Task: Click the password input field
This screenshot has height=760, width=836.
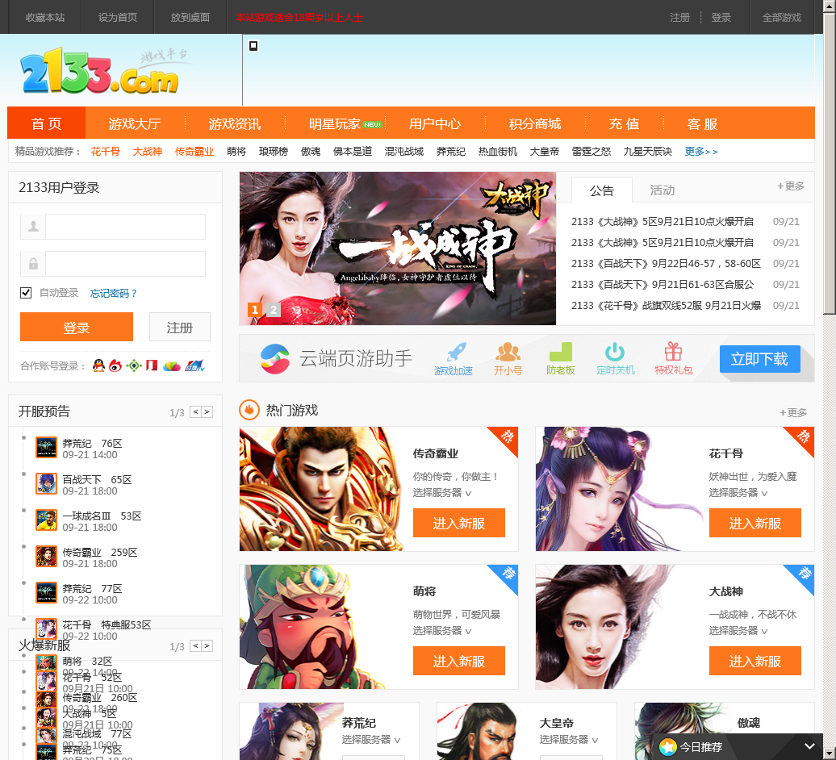Action: (125, 263)
